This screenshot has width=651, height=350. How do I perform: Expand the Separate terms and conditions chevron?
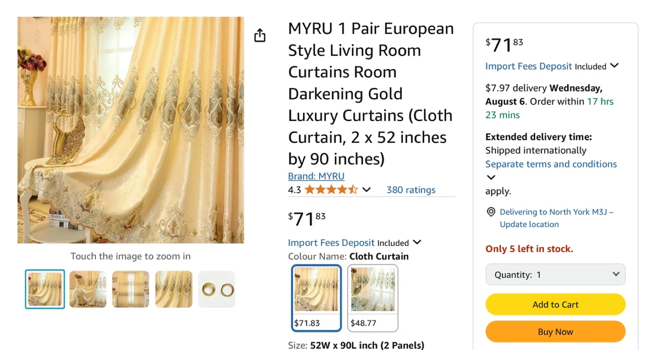tap(491, 177)
